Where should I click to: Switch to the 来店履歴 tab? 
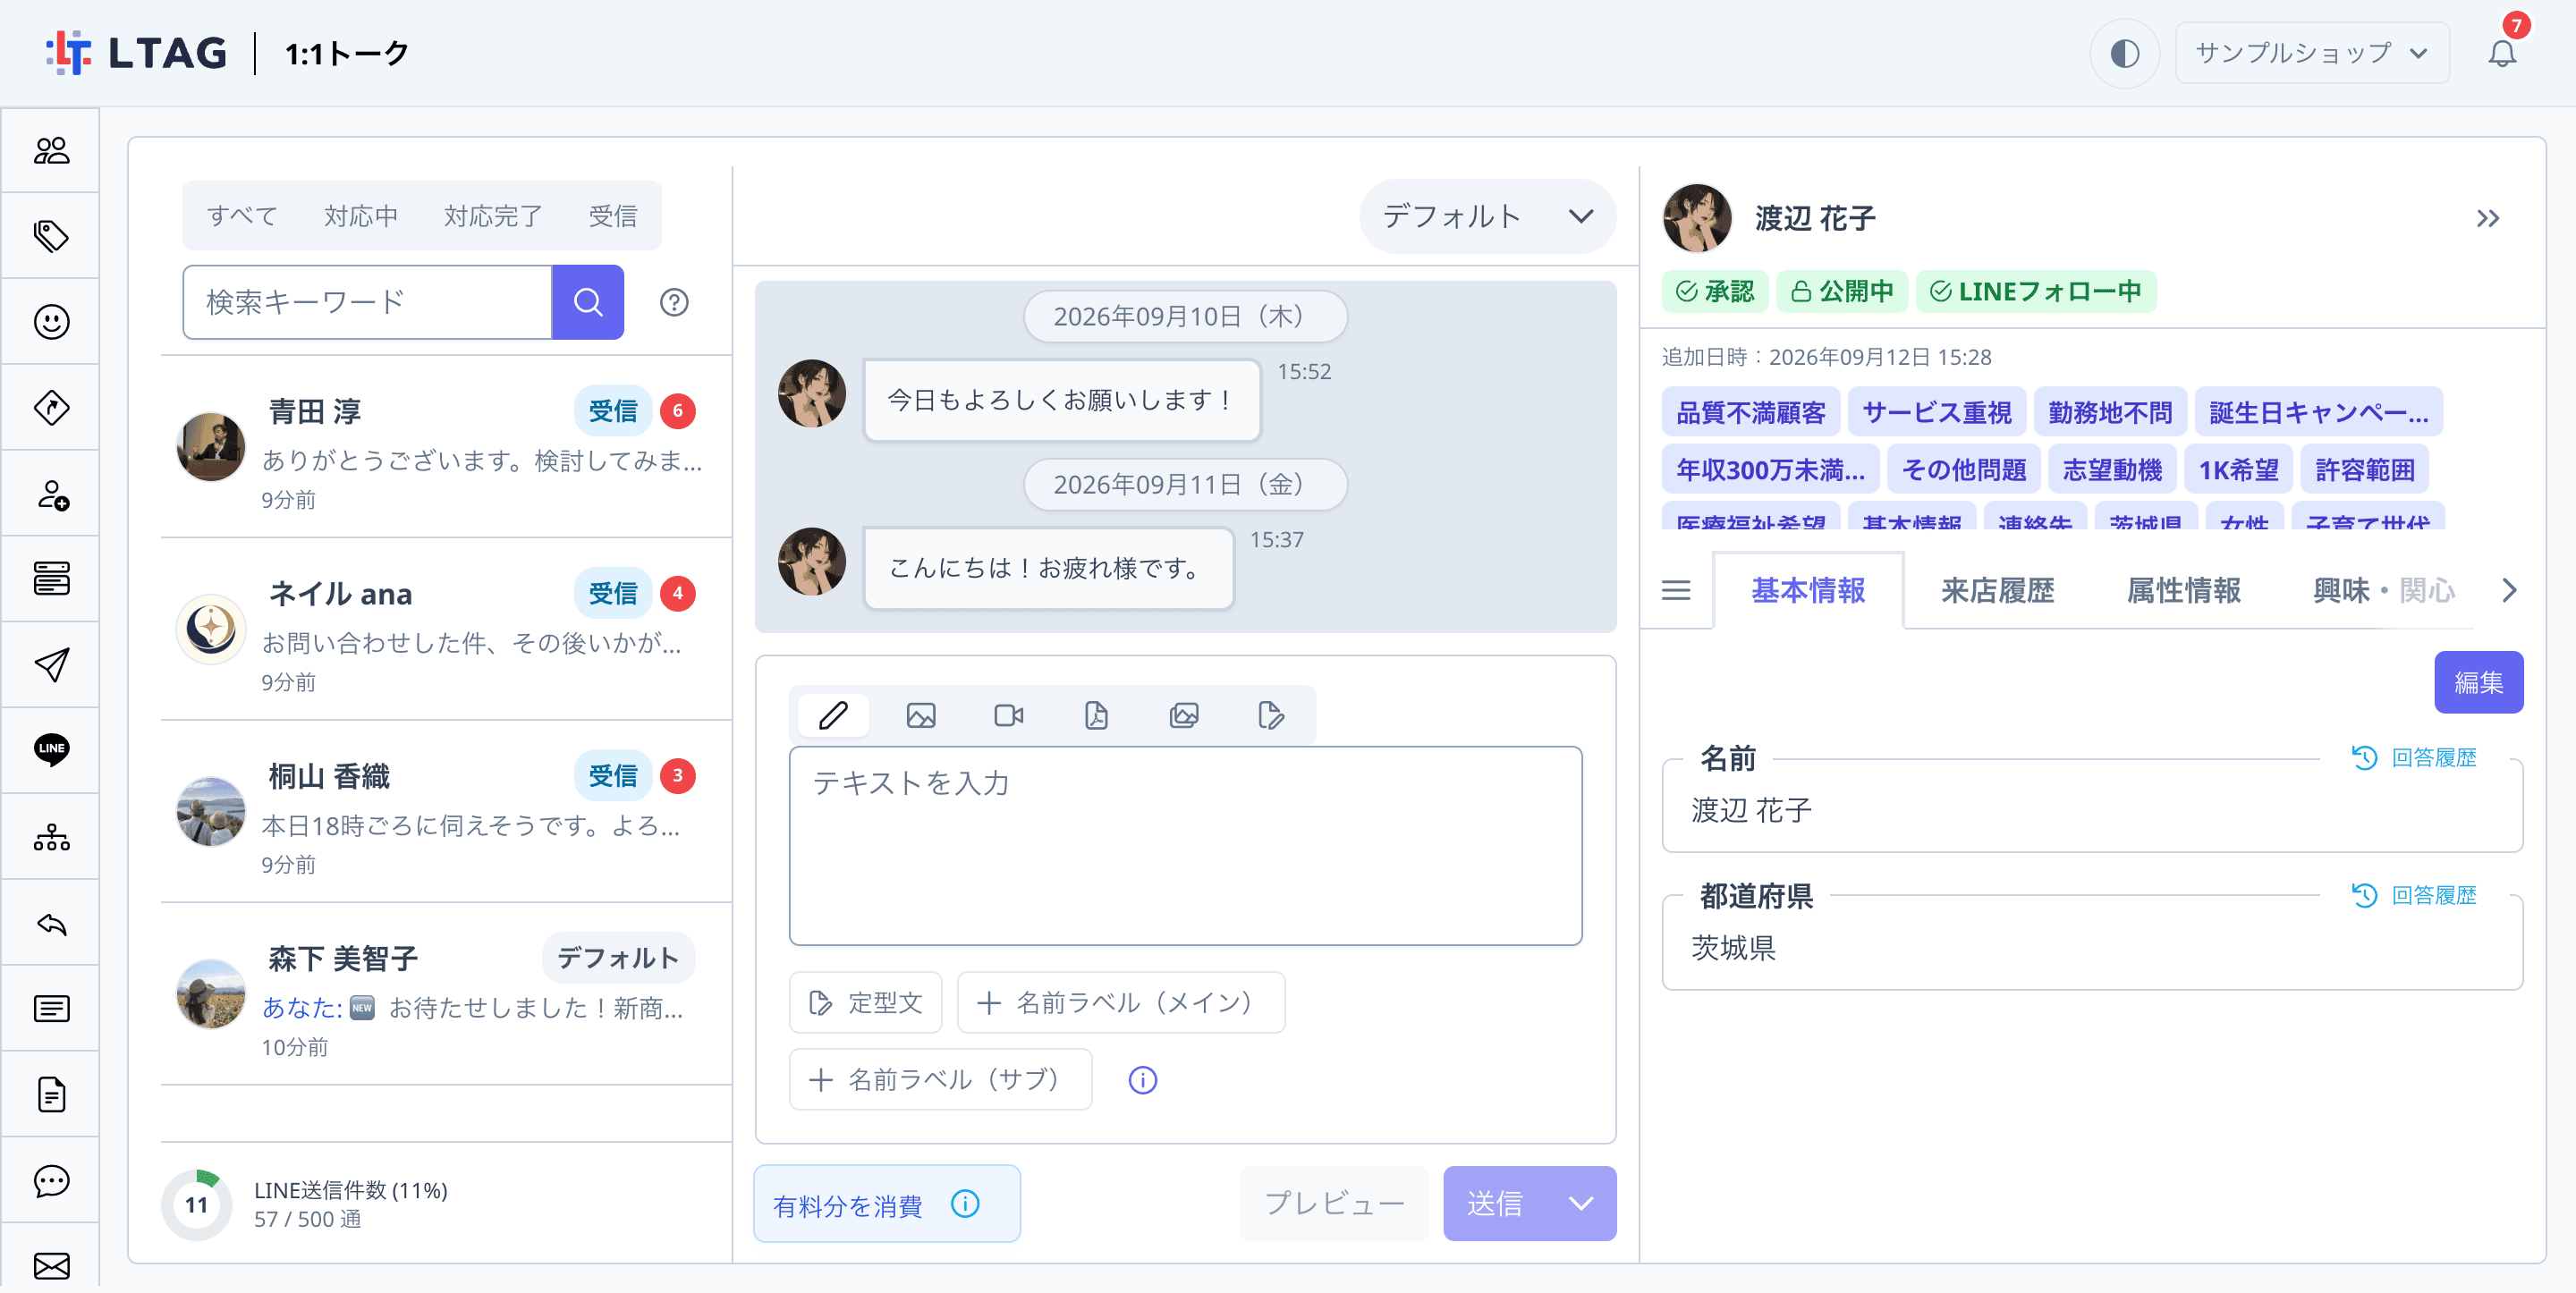point(1996,591)
